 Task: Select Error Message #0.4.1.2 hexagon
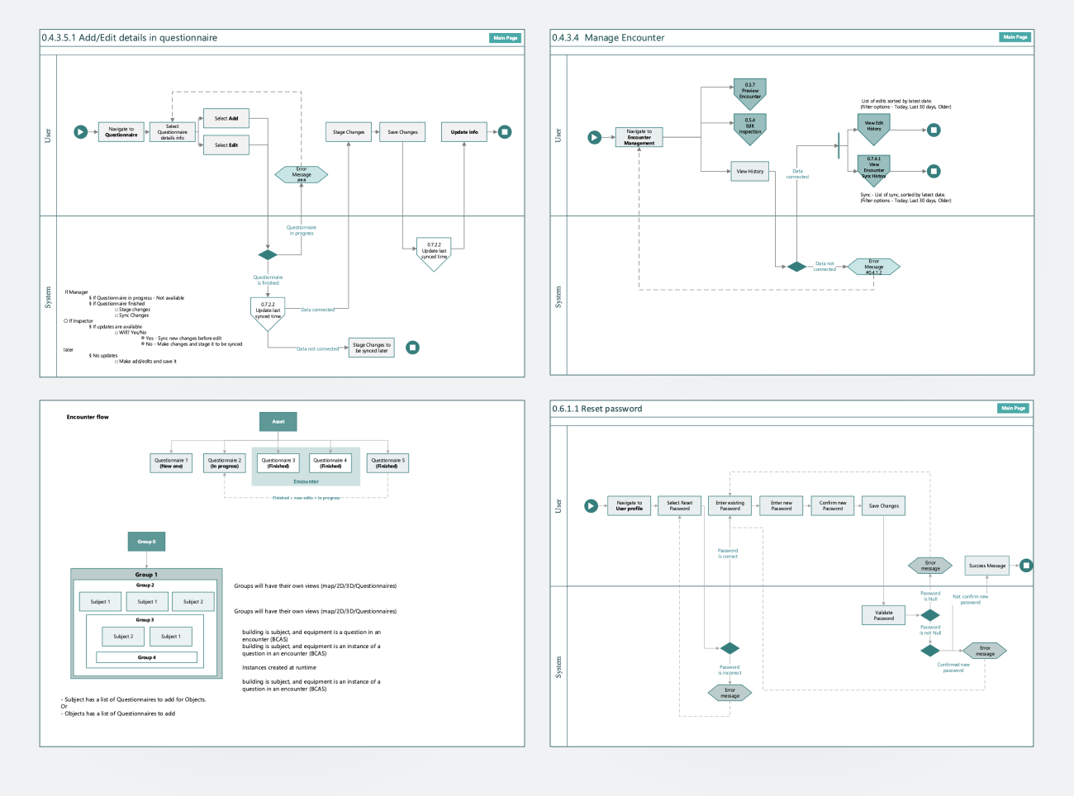pyautogui.click(x=874, y=267)
